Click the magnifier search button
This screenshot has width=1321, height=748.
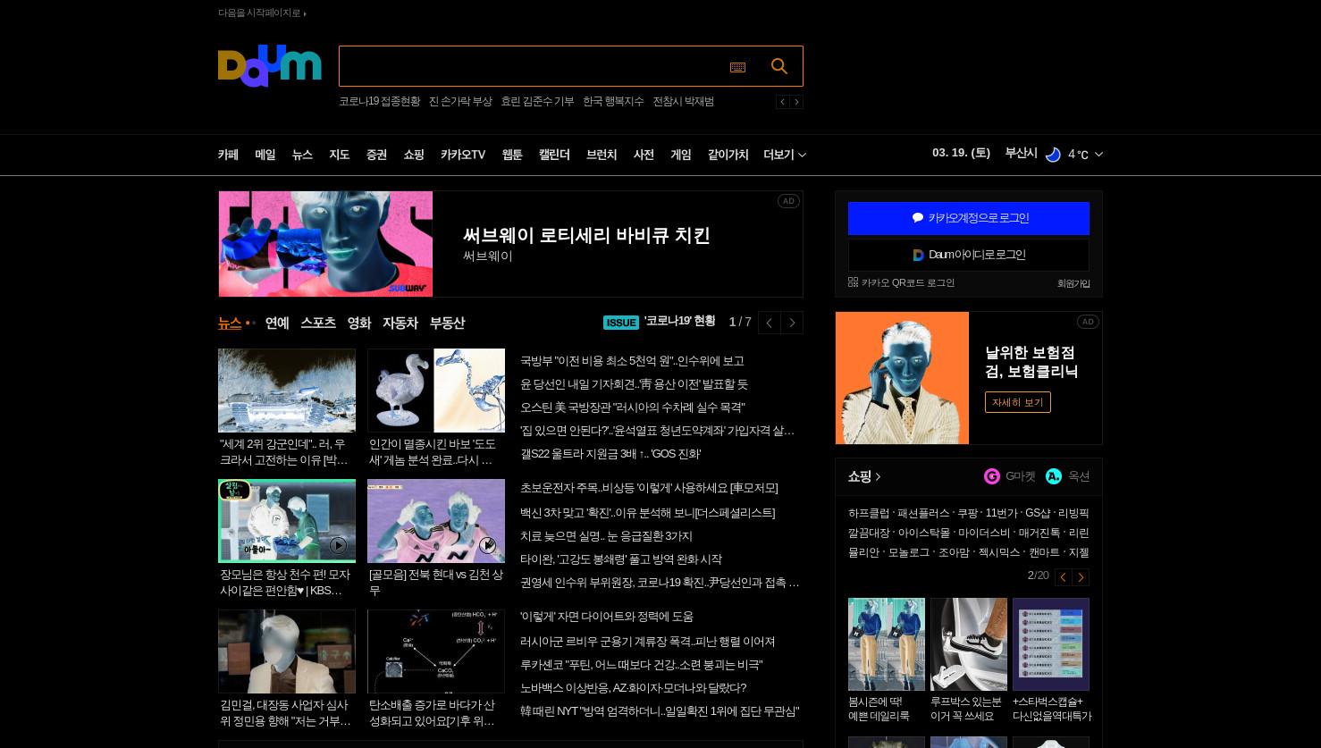(x=779, y=66)
